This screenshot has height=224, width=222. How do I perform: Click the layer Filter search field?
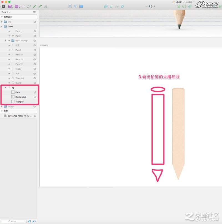[14, 221]
